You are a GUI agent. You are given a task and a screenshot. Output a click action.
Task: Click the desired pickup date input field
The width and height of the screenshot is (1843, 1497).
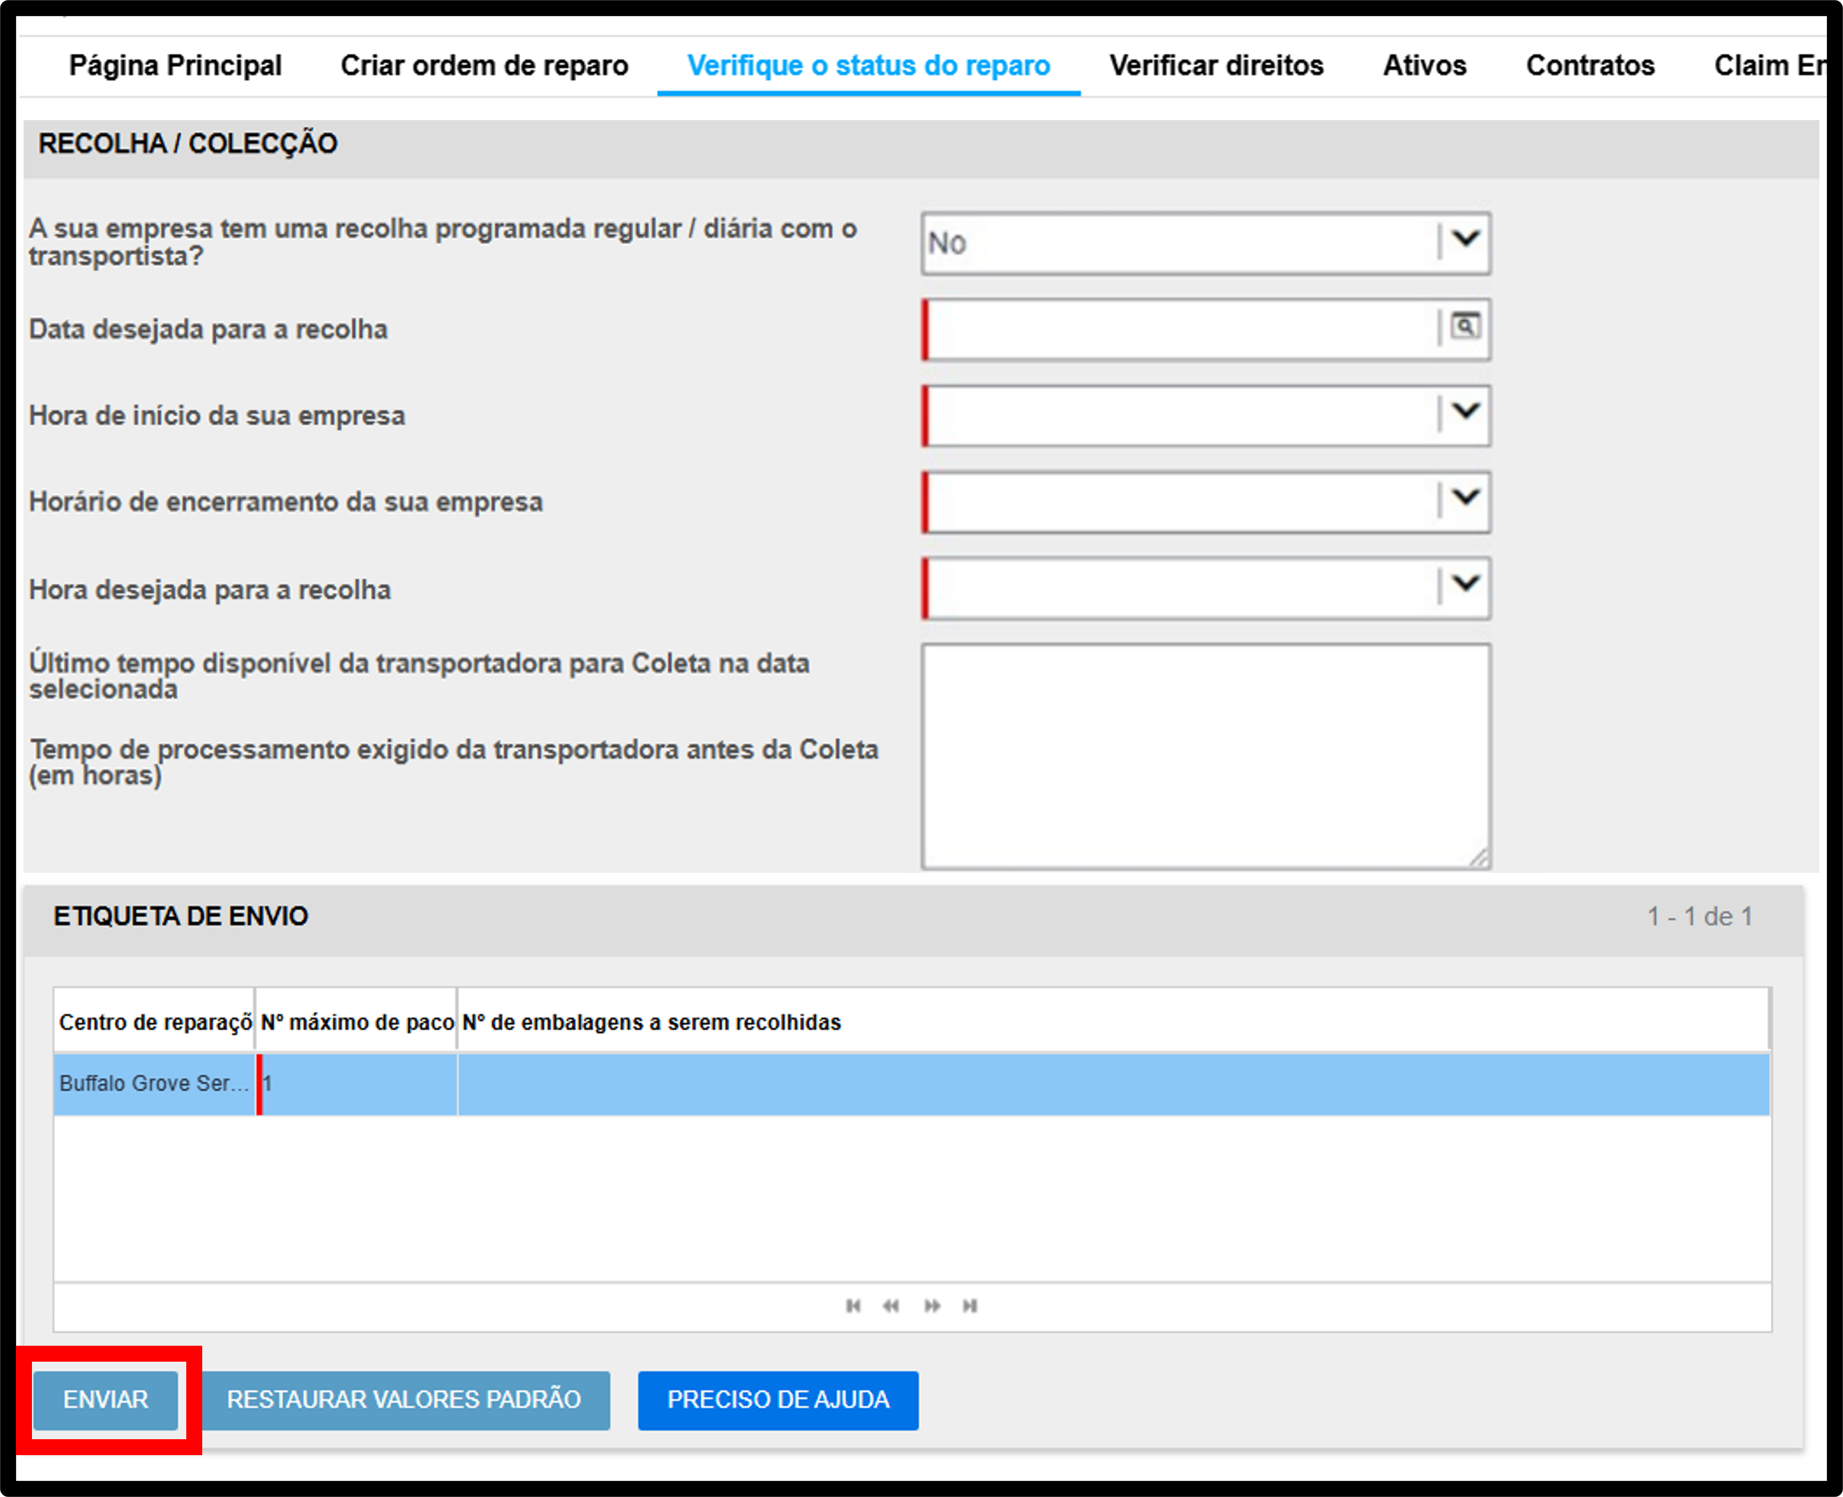coord(1180,328)
